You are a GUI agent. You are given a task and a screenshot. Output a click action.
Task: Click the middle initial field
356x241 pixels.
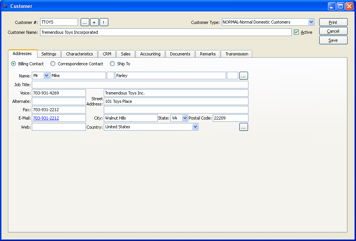(111, 76)
